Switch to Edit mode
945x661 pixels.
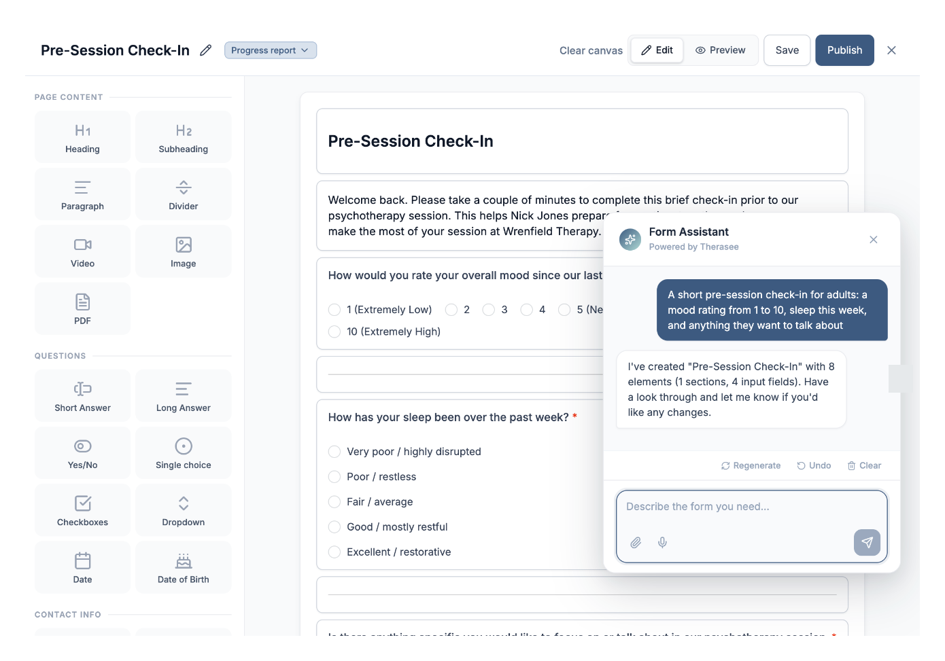pyautogui.click(x=657, y=50)
